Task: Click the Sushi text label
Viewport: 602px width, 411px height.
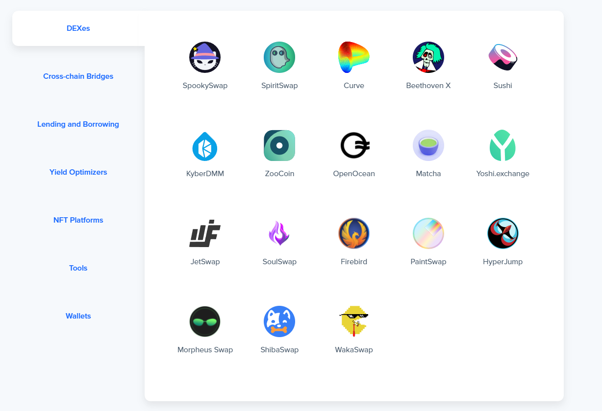Action: point(503,86)
